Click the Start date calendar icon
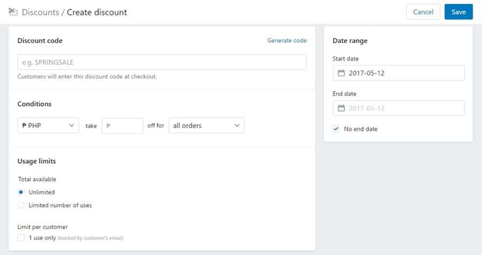 [341, 73]
